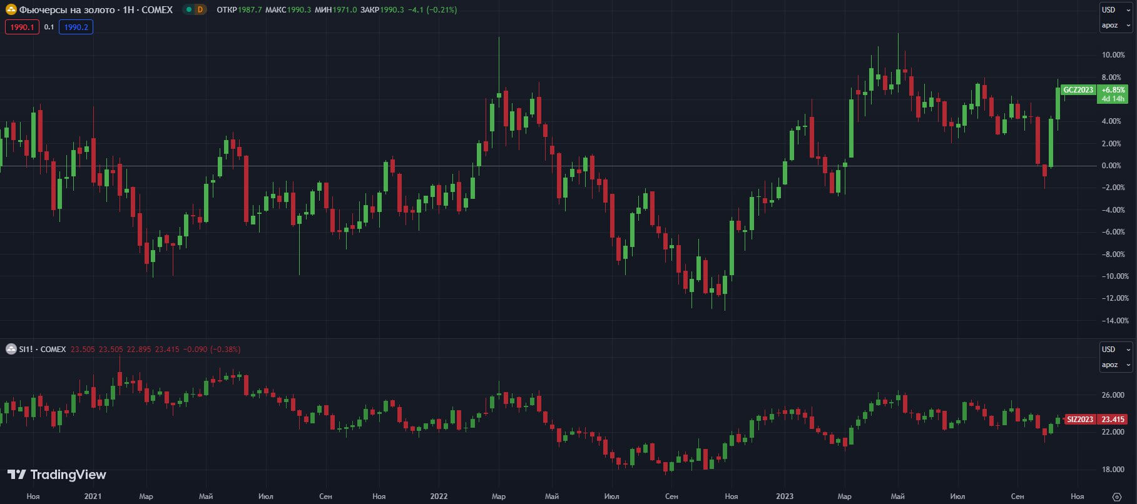This screenshot has width=1137, height=504.
Task: Open USD currency dropdown in silver pane
Action: (x=1116, y=350)
